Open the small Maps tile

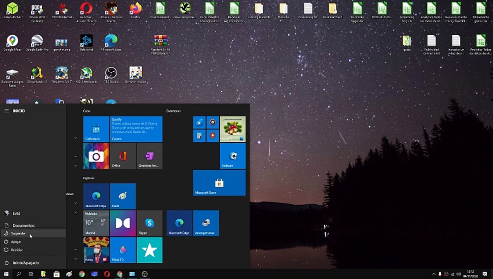(212, 136)
